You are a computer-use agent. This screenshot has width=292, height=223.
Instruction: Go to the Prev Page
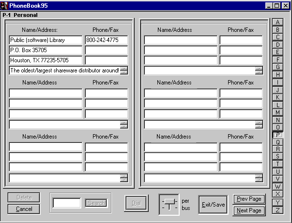[249, 199]
